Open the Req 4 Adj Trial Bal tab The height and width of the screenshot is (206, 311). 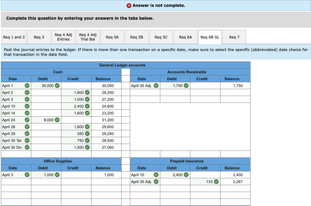(x=88, y=37)
